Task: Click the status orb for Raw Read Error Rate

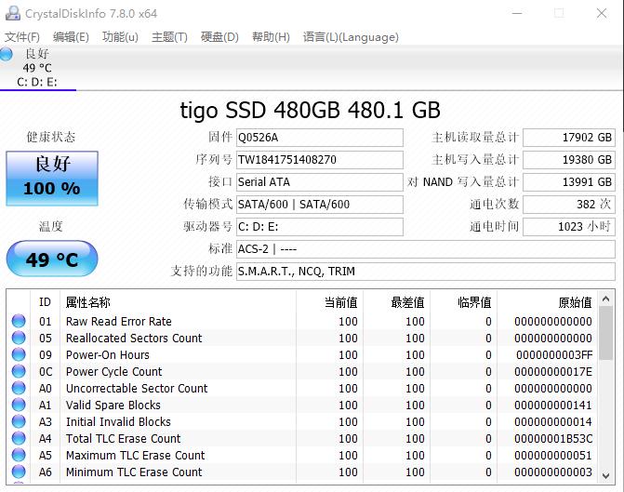Action: tap(19, 321)
